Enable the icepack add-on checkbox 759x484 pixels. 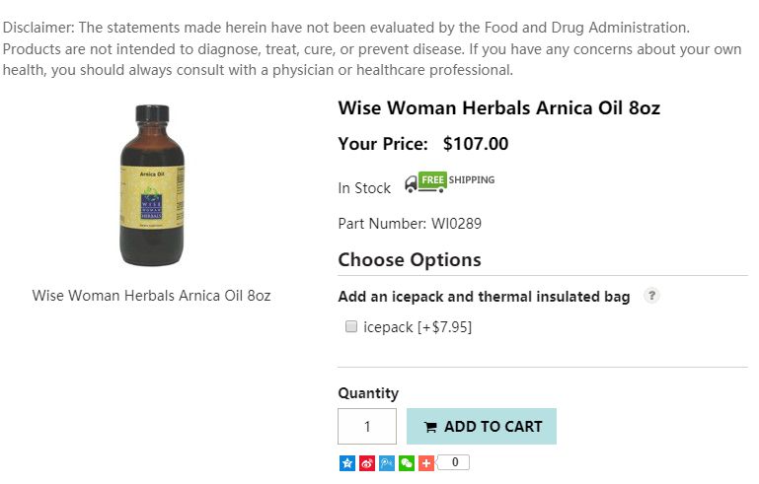click(350, 327)
